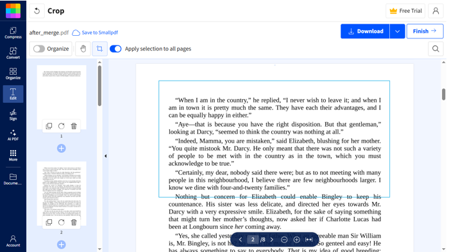
Task: Click the undo back arrow button
Action: tap(37, 11)
